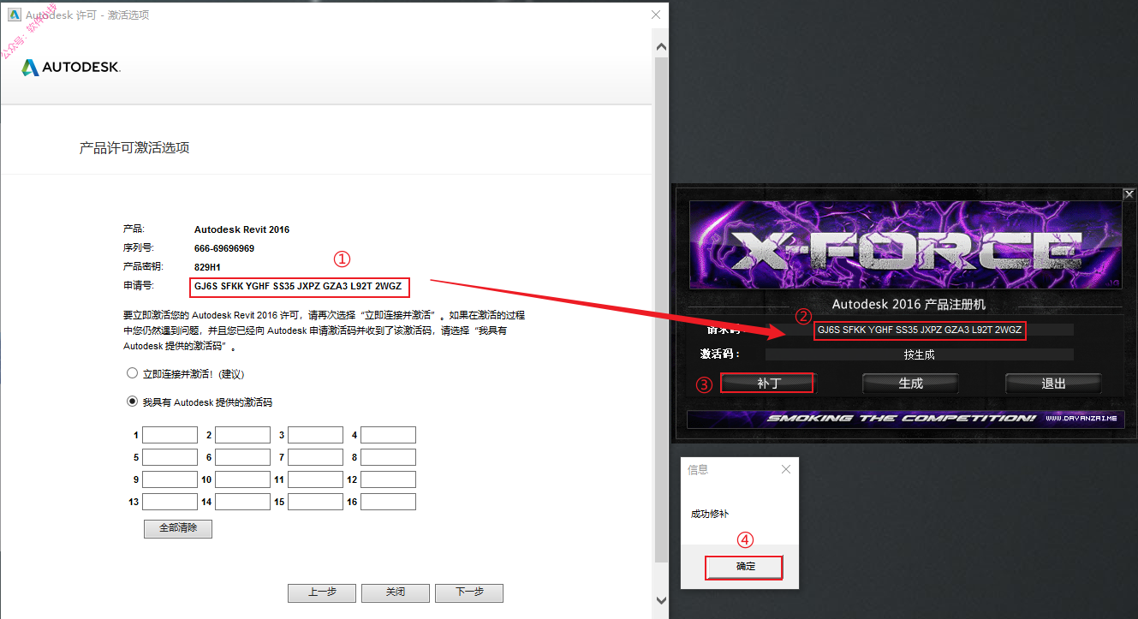Click activation code field 2
This screenshot has height=619, width=1138.
(x=242, y=435)
